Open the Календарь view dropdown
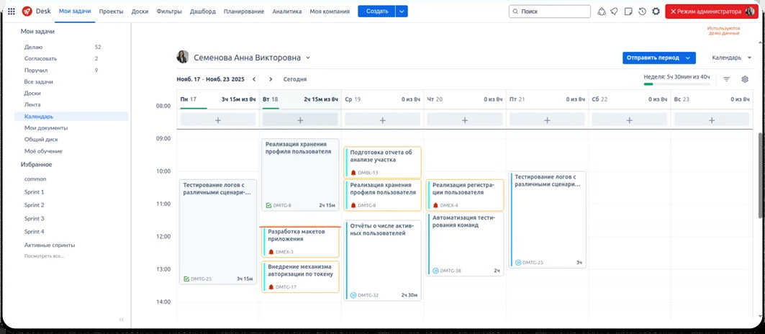This screenshot has height=334, width=765. pyautogui.click(x=730, y=58)
